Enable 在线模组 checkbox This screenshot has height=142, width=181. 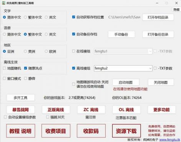tap(73, 51)
